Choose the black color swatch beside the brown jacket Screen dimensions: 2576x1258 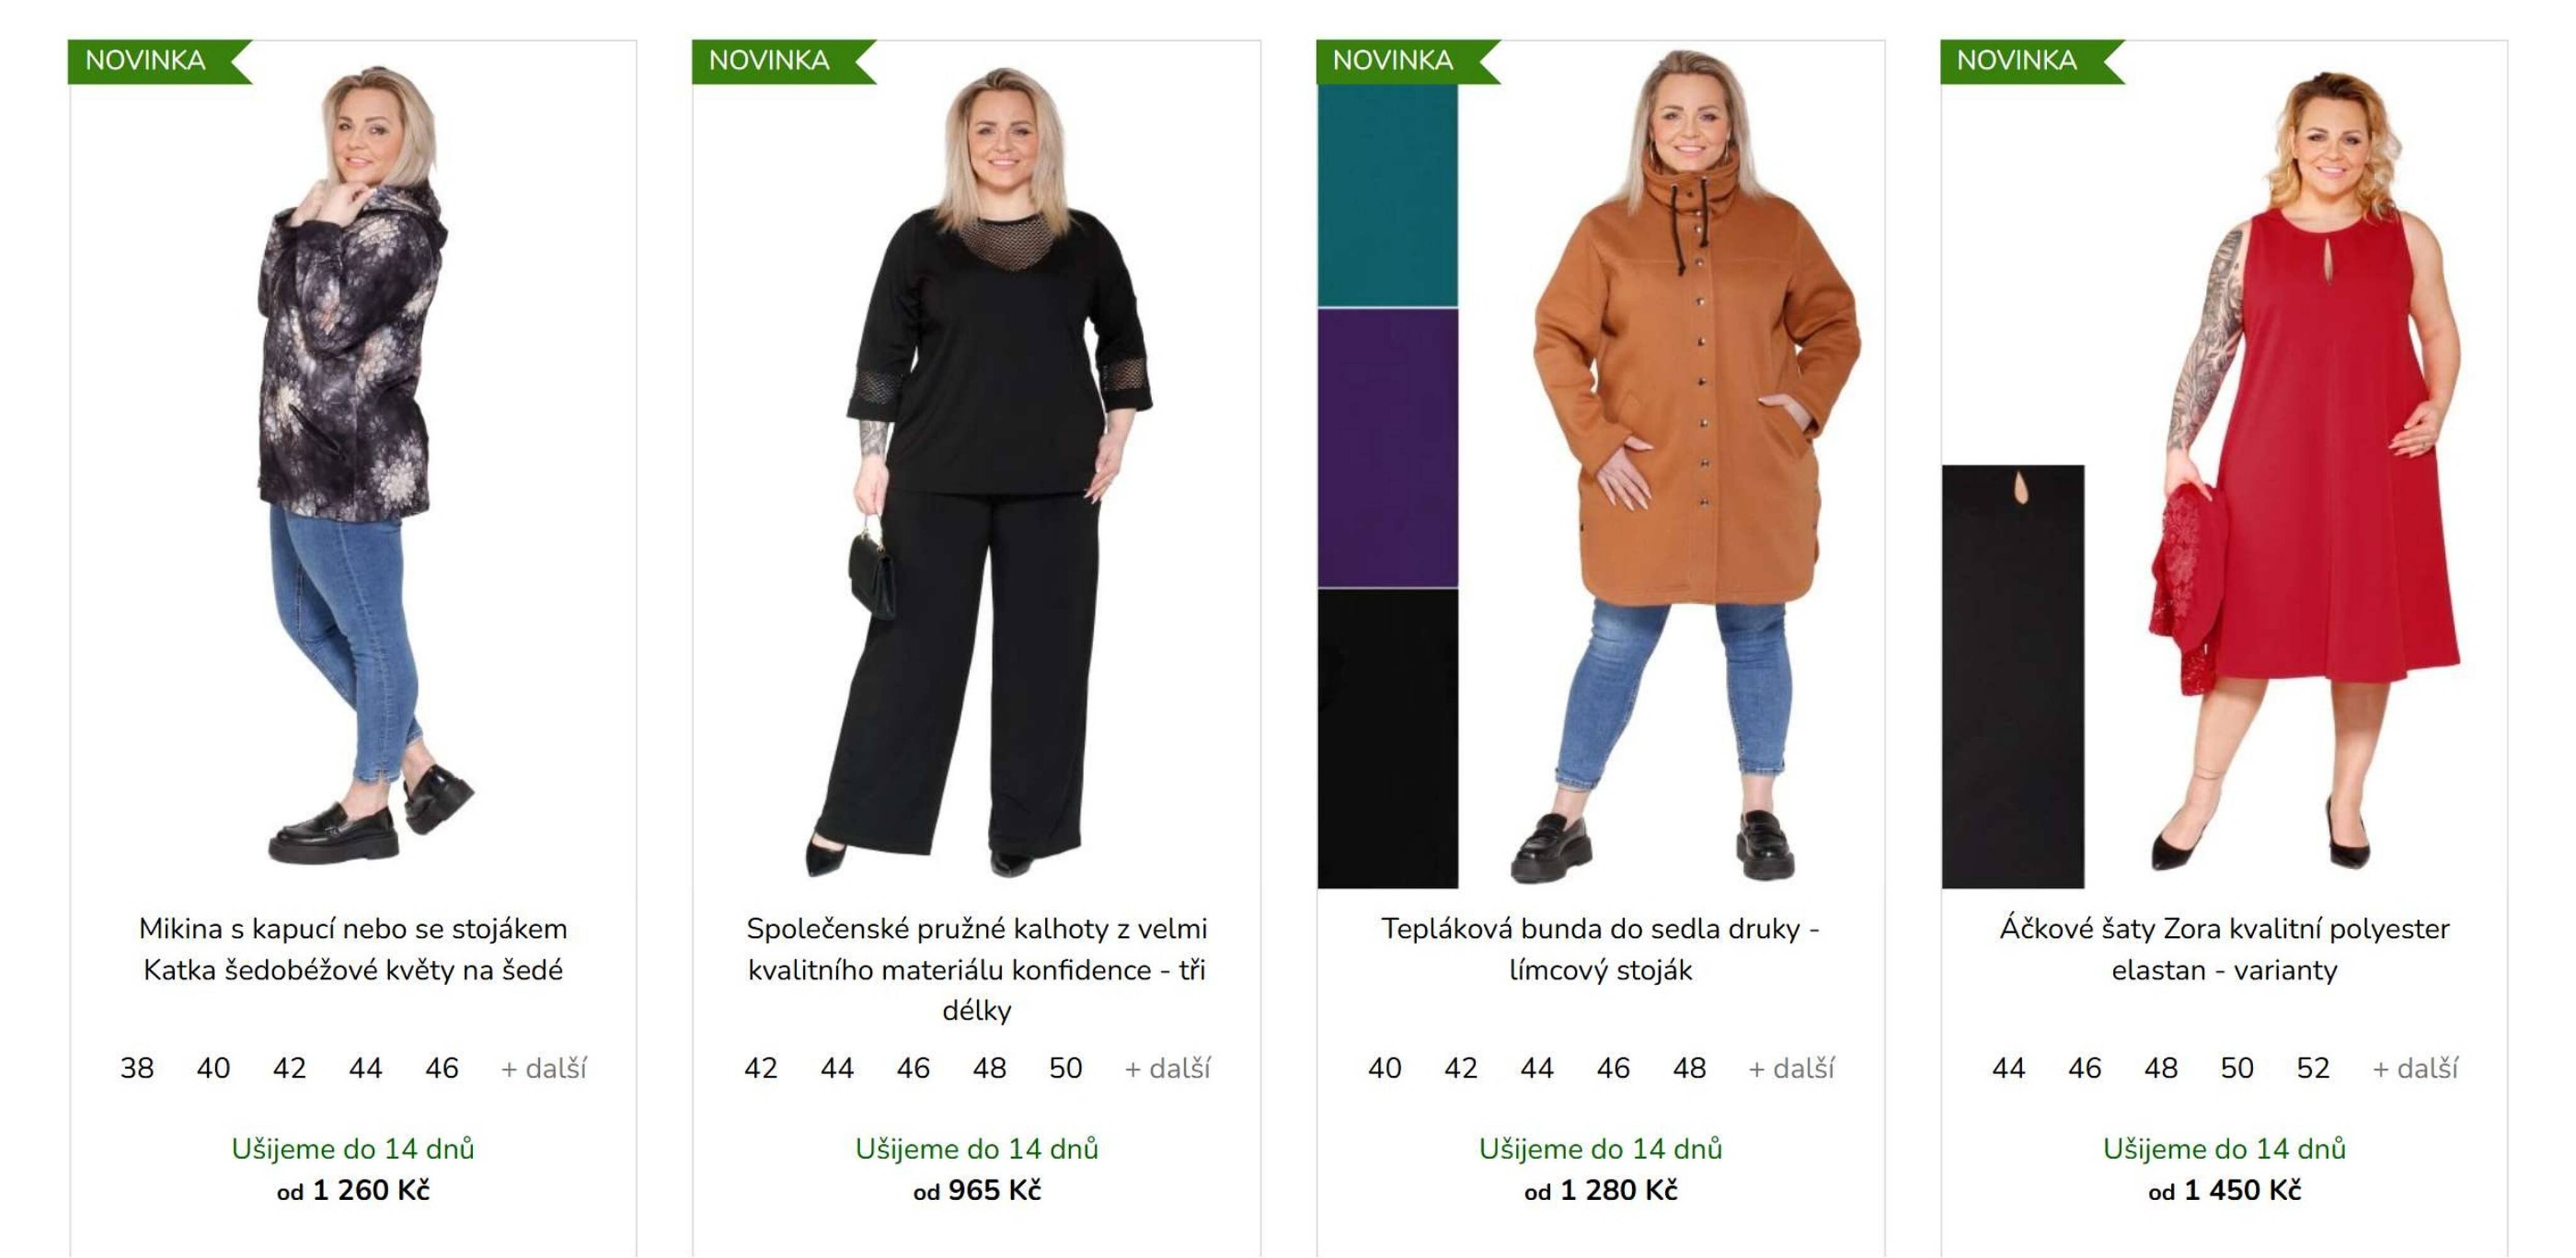tap(1387, 738)
